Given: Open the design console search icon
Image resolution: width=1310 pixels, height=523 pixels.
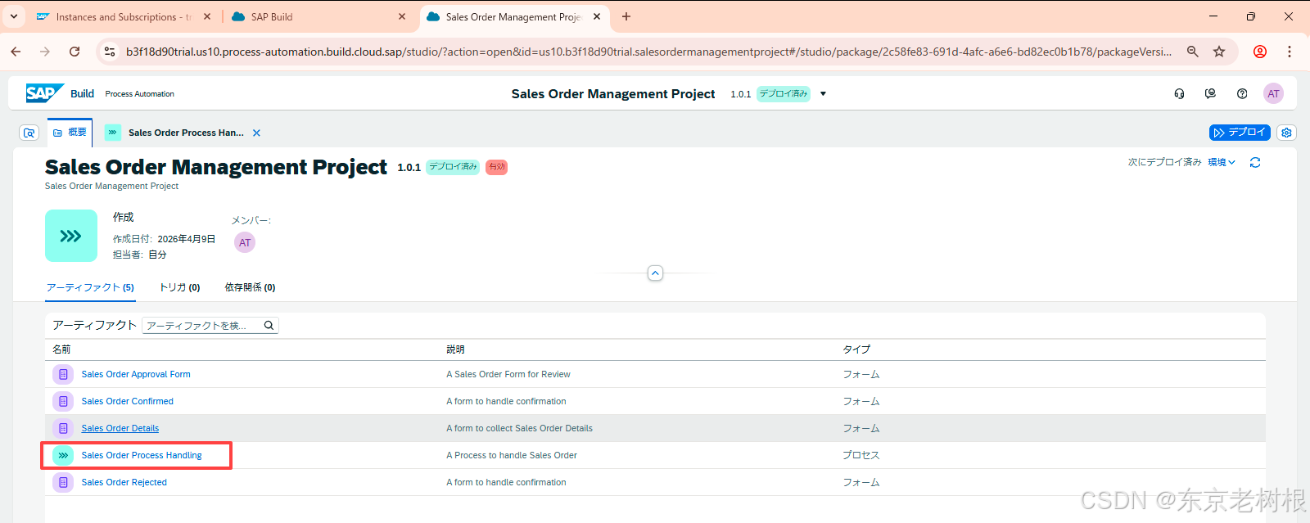Looking at the screenshot, I should click(x=29, y=133).
